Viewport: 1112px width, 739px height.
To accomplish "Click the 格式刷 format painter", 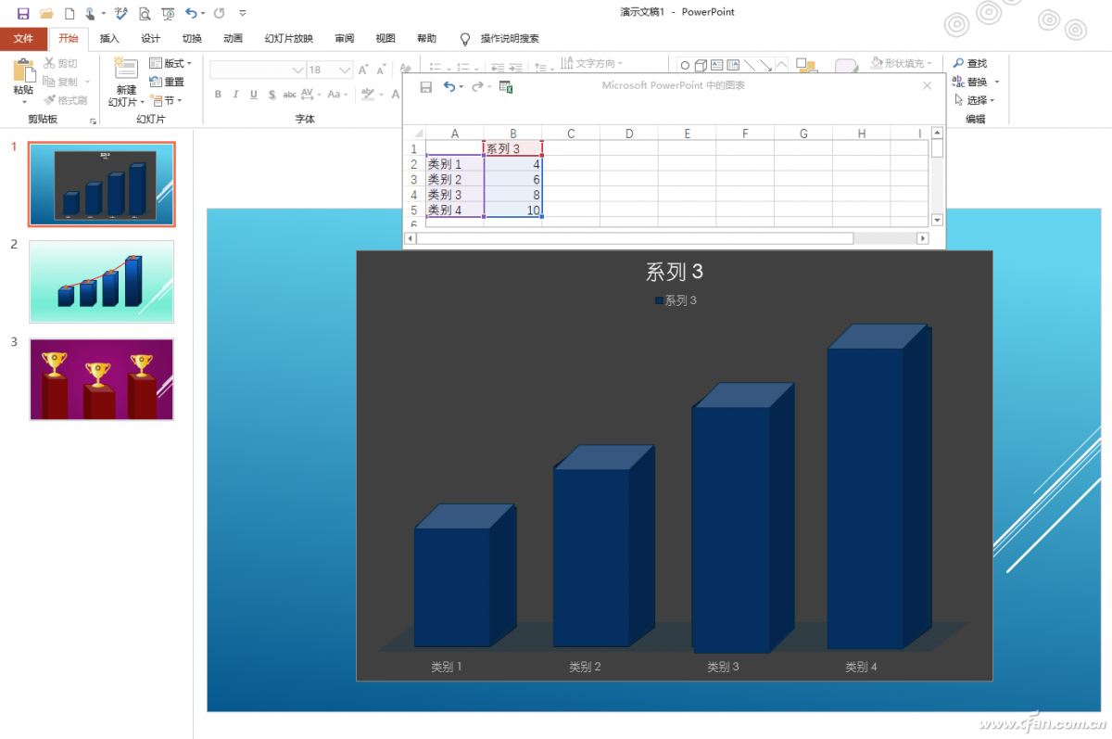I will (x=66, y=100).
